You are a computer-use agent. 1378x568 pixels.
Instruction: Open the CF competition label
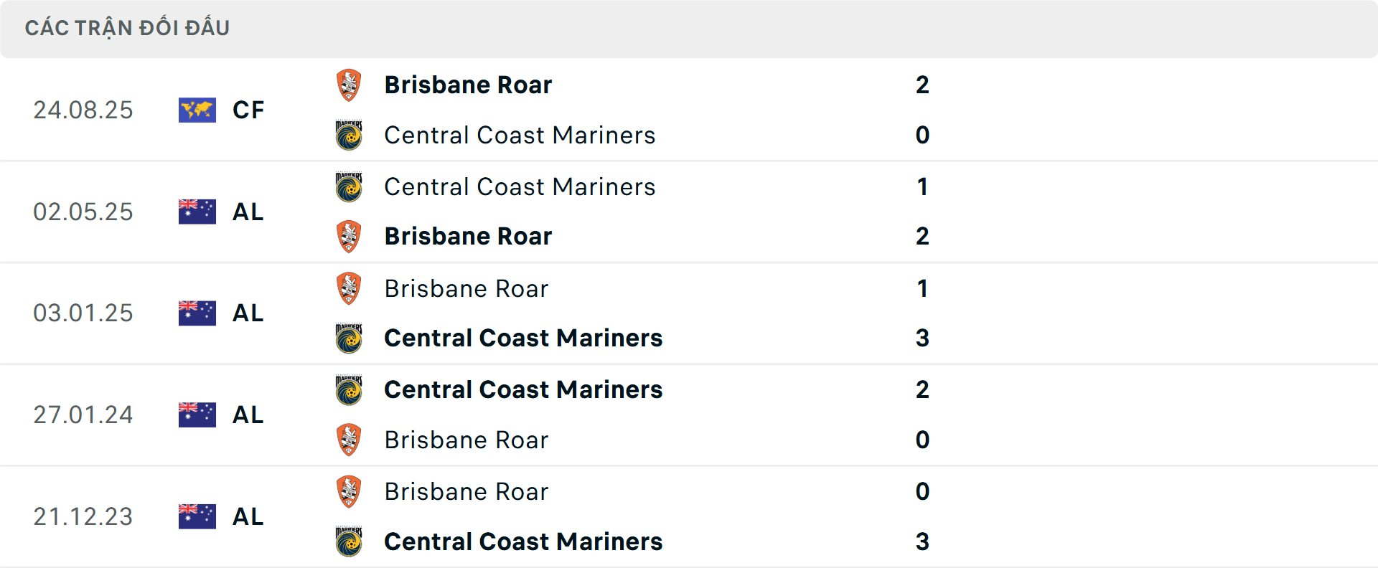(248, 109)
